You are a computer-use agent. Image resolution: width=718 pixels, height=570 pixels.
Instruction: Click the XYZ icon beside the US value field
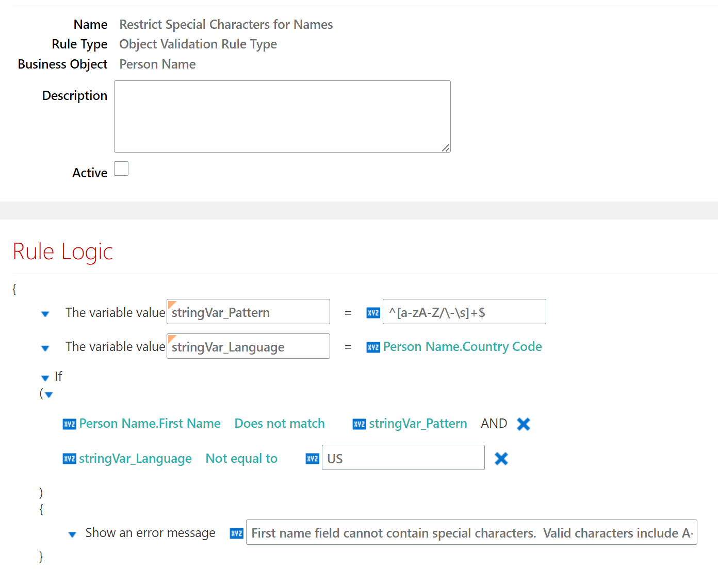pyautogui.click(x=312, y=458)
